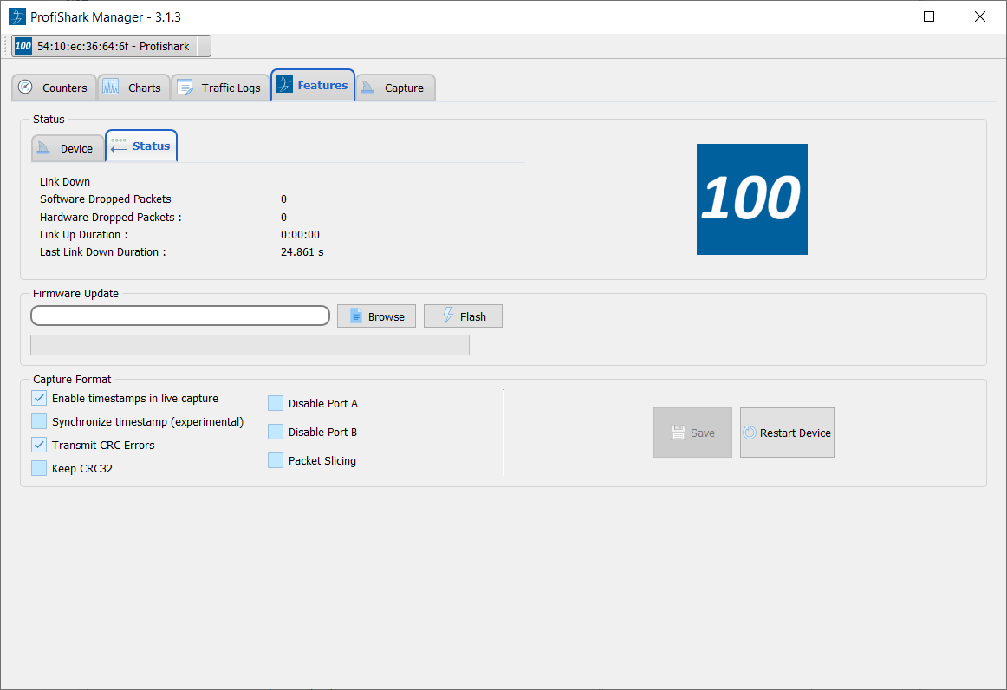Click the Status sub-tab arrow icon
The image size is (1007, 690).
pos(119,146)
